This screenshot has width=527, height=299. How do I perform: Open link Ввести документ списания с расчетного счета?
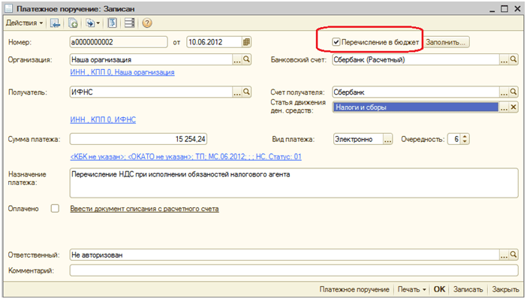pos(145,209)
